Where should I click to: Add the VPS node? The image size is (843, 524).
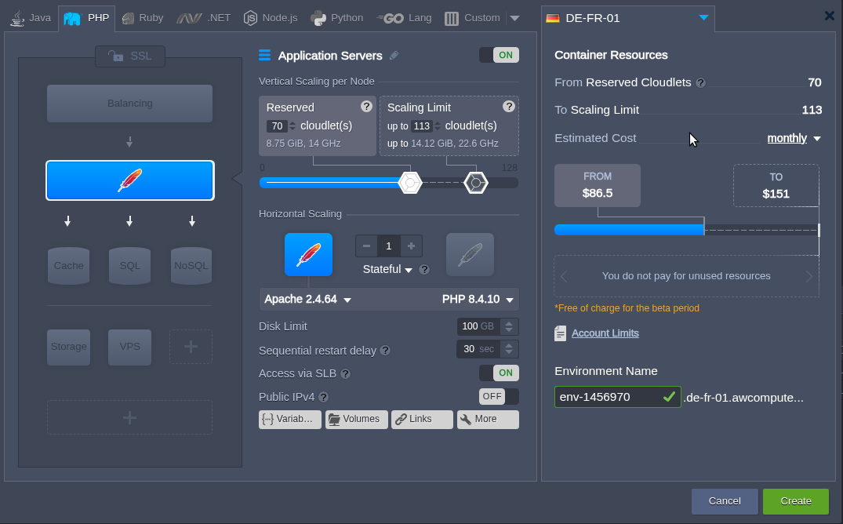(129, 347)
